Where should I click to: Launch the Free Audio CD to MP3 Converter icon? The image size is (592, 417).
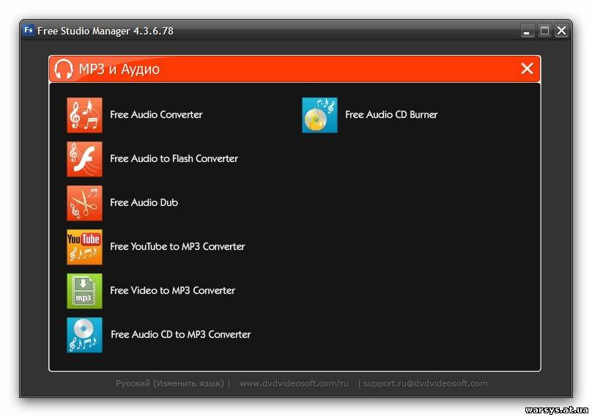click(84, 335)
